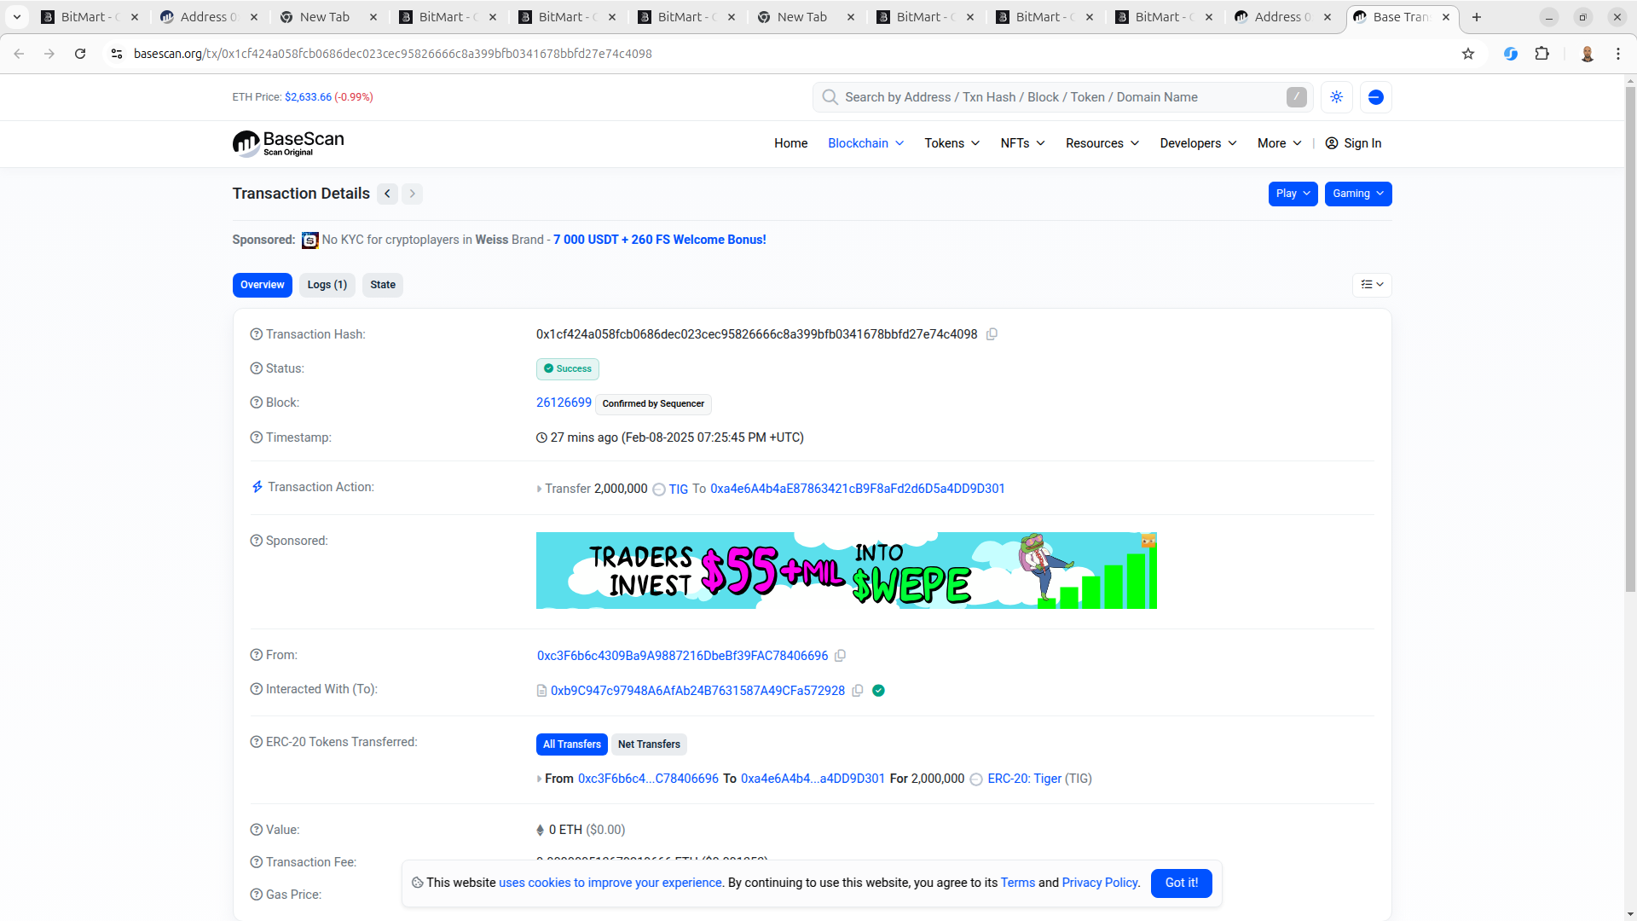Click Block help question icon
Viewport: 1637px width, 921px height.
[256, 403]
